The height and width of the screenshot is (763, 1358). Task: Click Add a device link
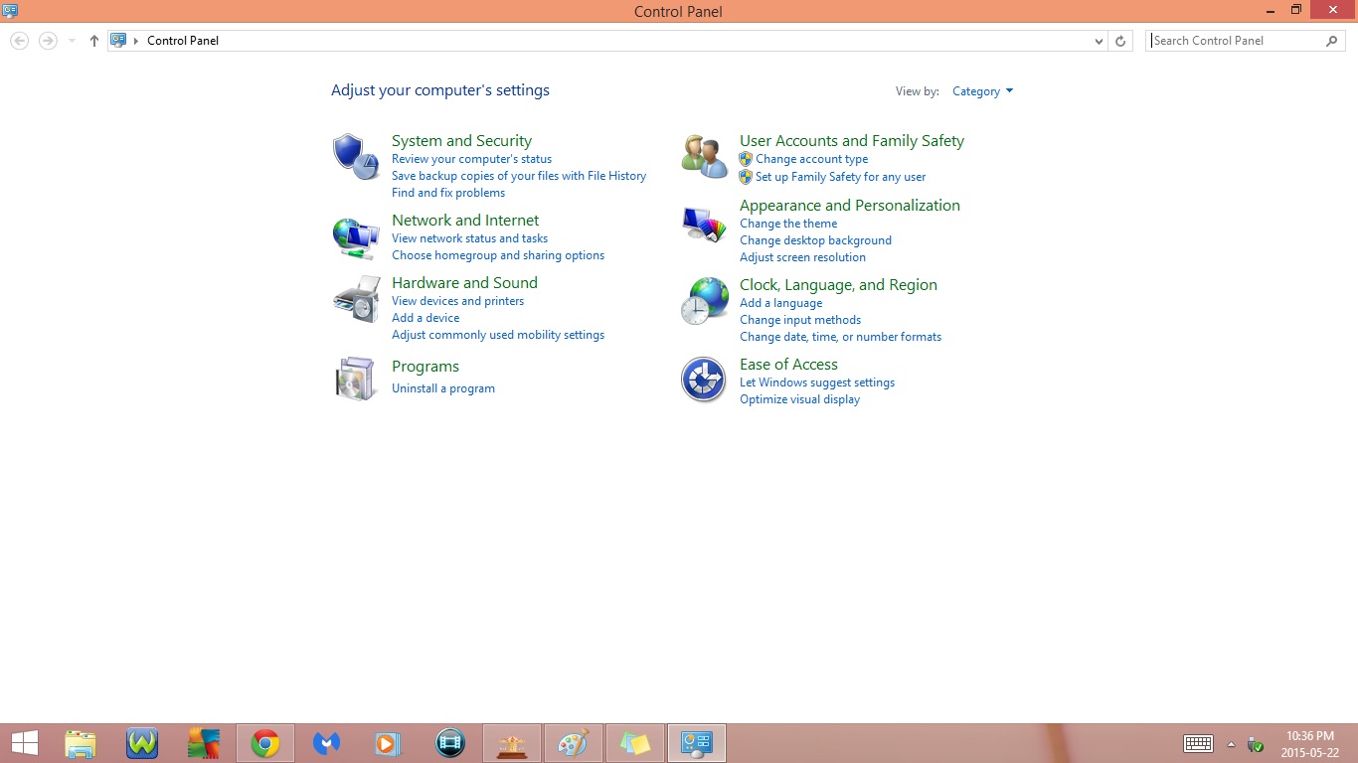pyautogui.click(x=425, y=318)
